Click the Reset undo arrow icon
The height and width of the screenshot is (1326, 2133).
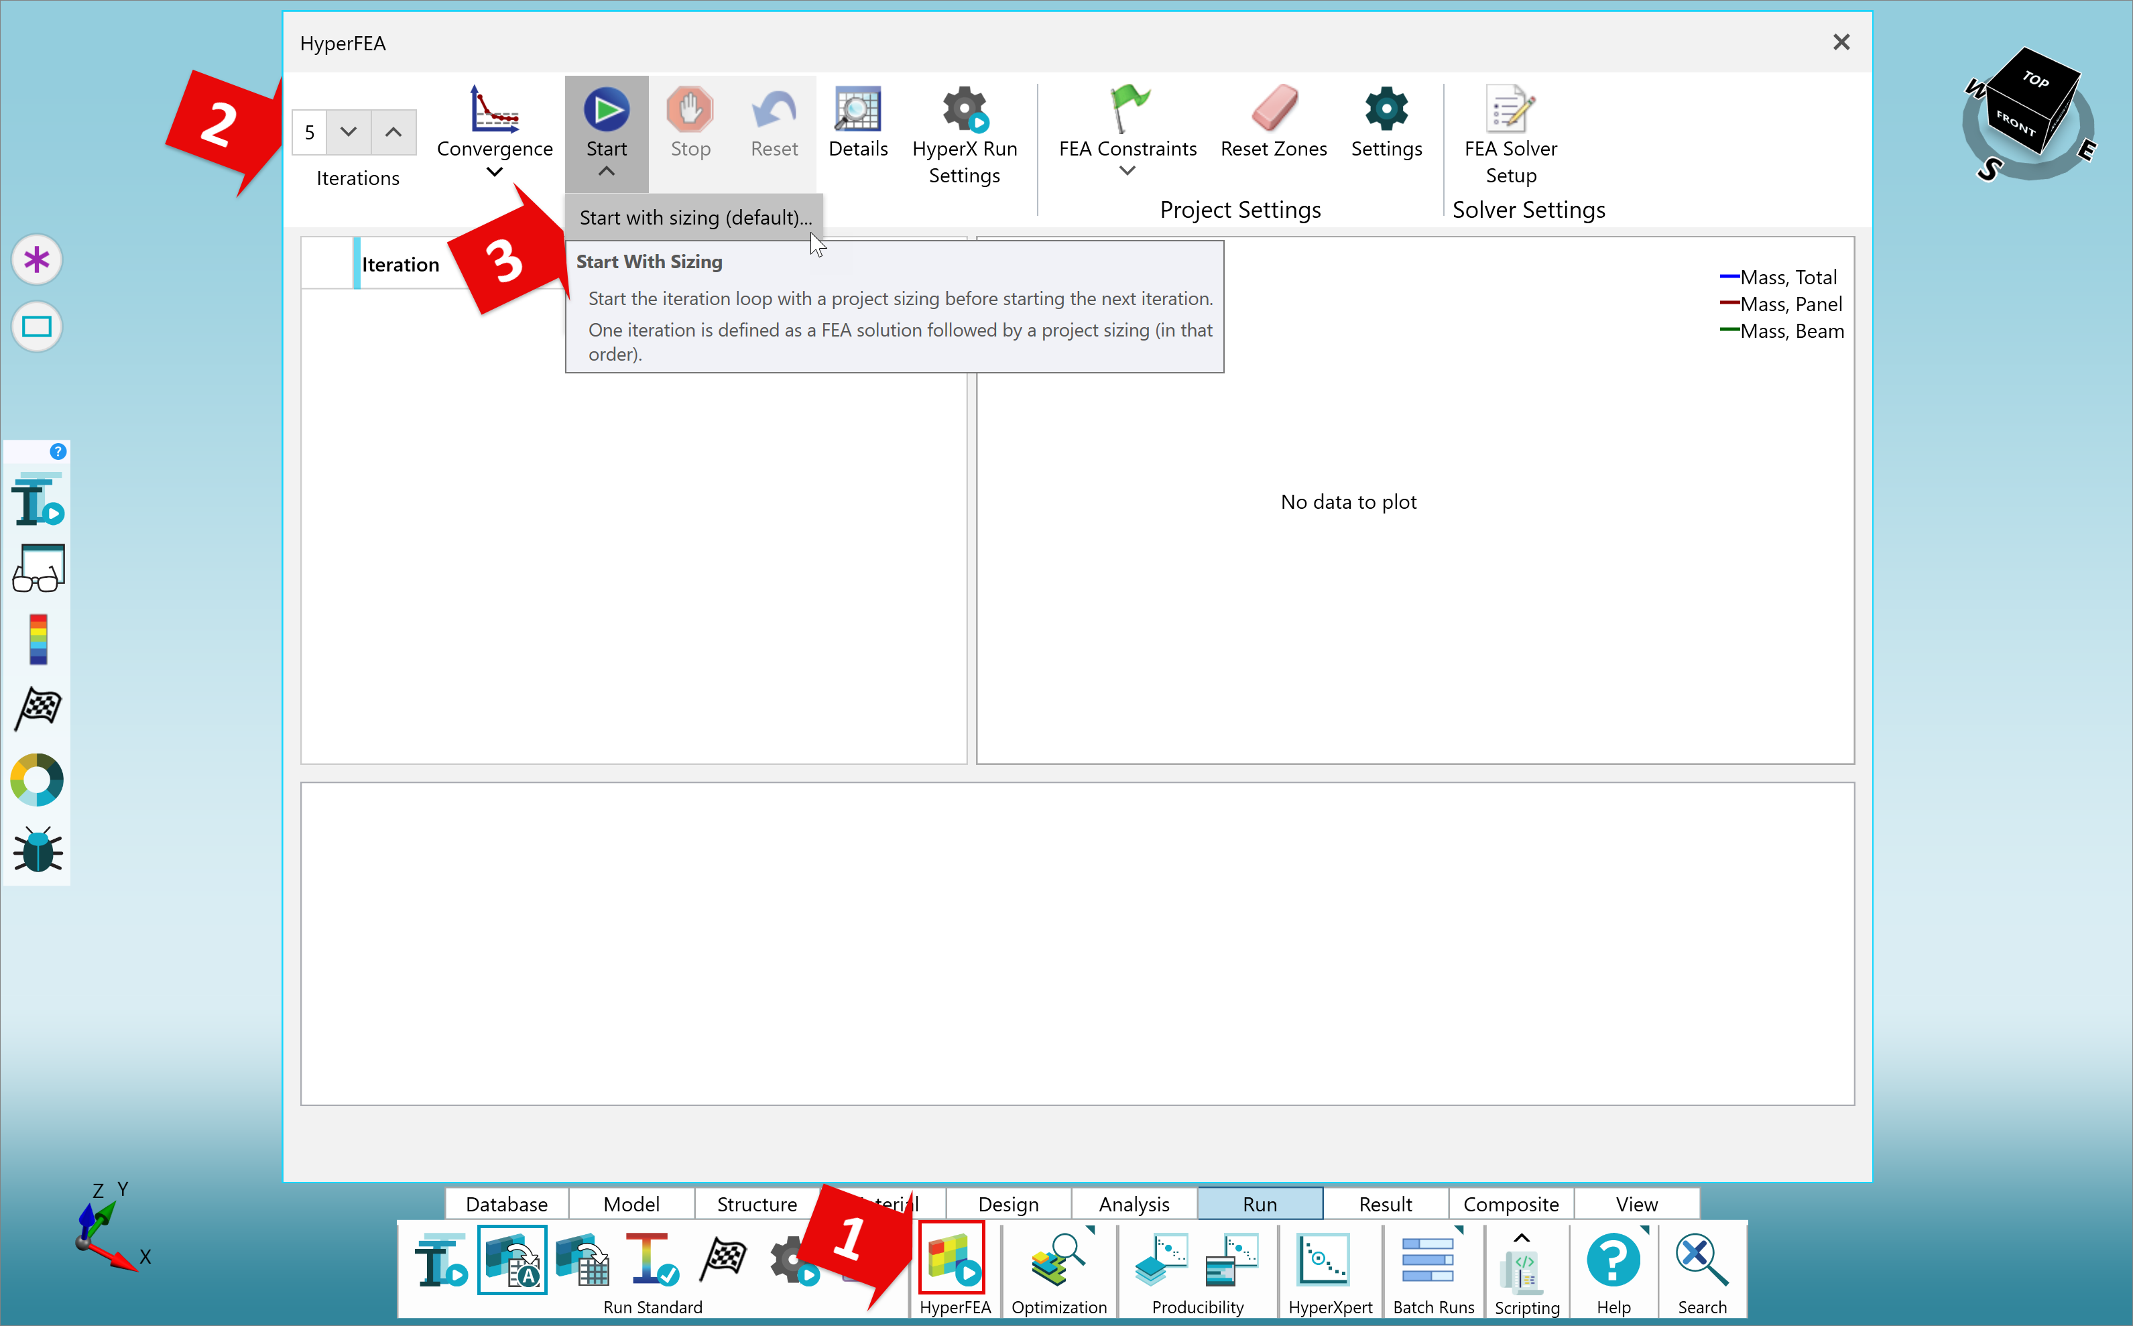[774, 110]
